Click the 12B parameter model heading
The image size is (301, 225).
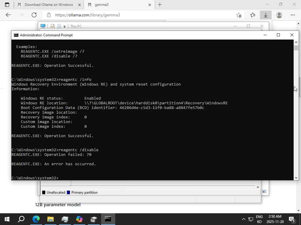point(58,205)
